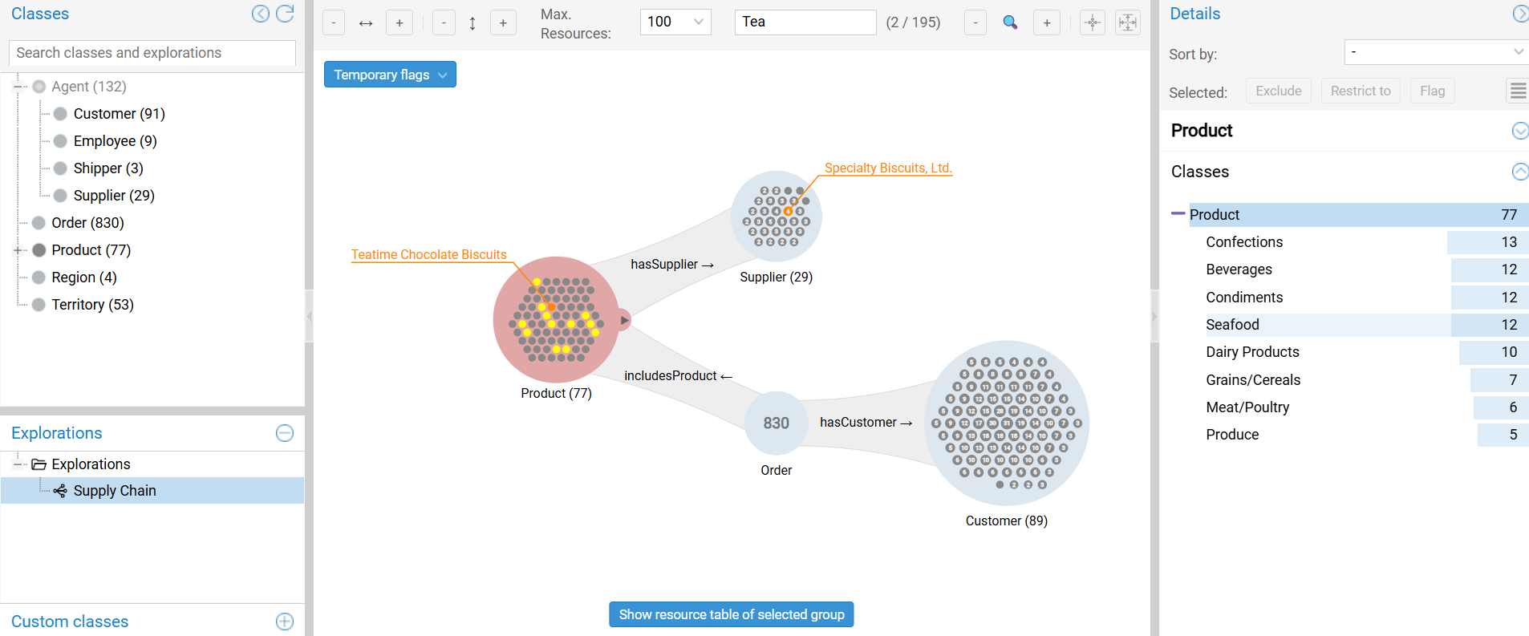Toggle the Classes section chevron in Details
The height and width of the screenshot is (636, 1529).
coord(1519,172)
